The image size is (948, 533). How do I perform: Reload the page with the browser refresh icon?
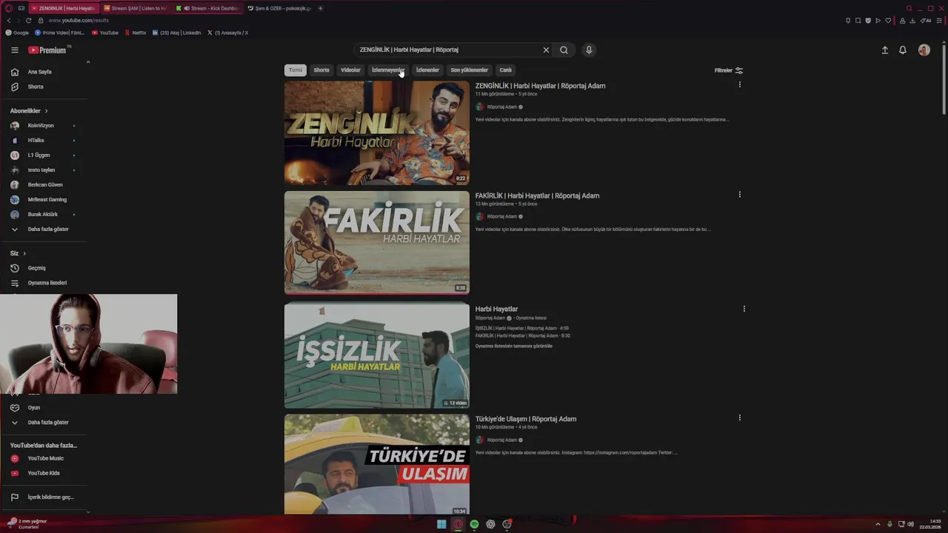[28, 21]
